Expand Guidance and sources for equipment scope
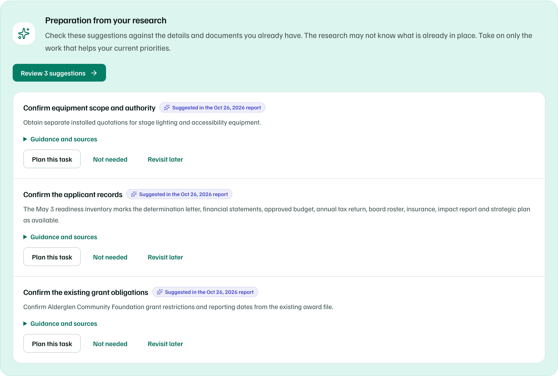 click(60, 139)
